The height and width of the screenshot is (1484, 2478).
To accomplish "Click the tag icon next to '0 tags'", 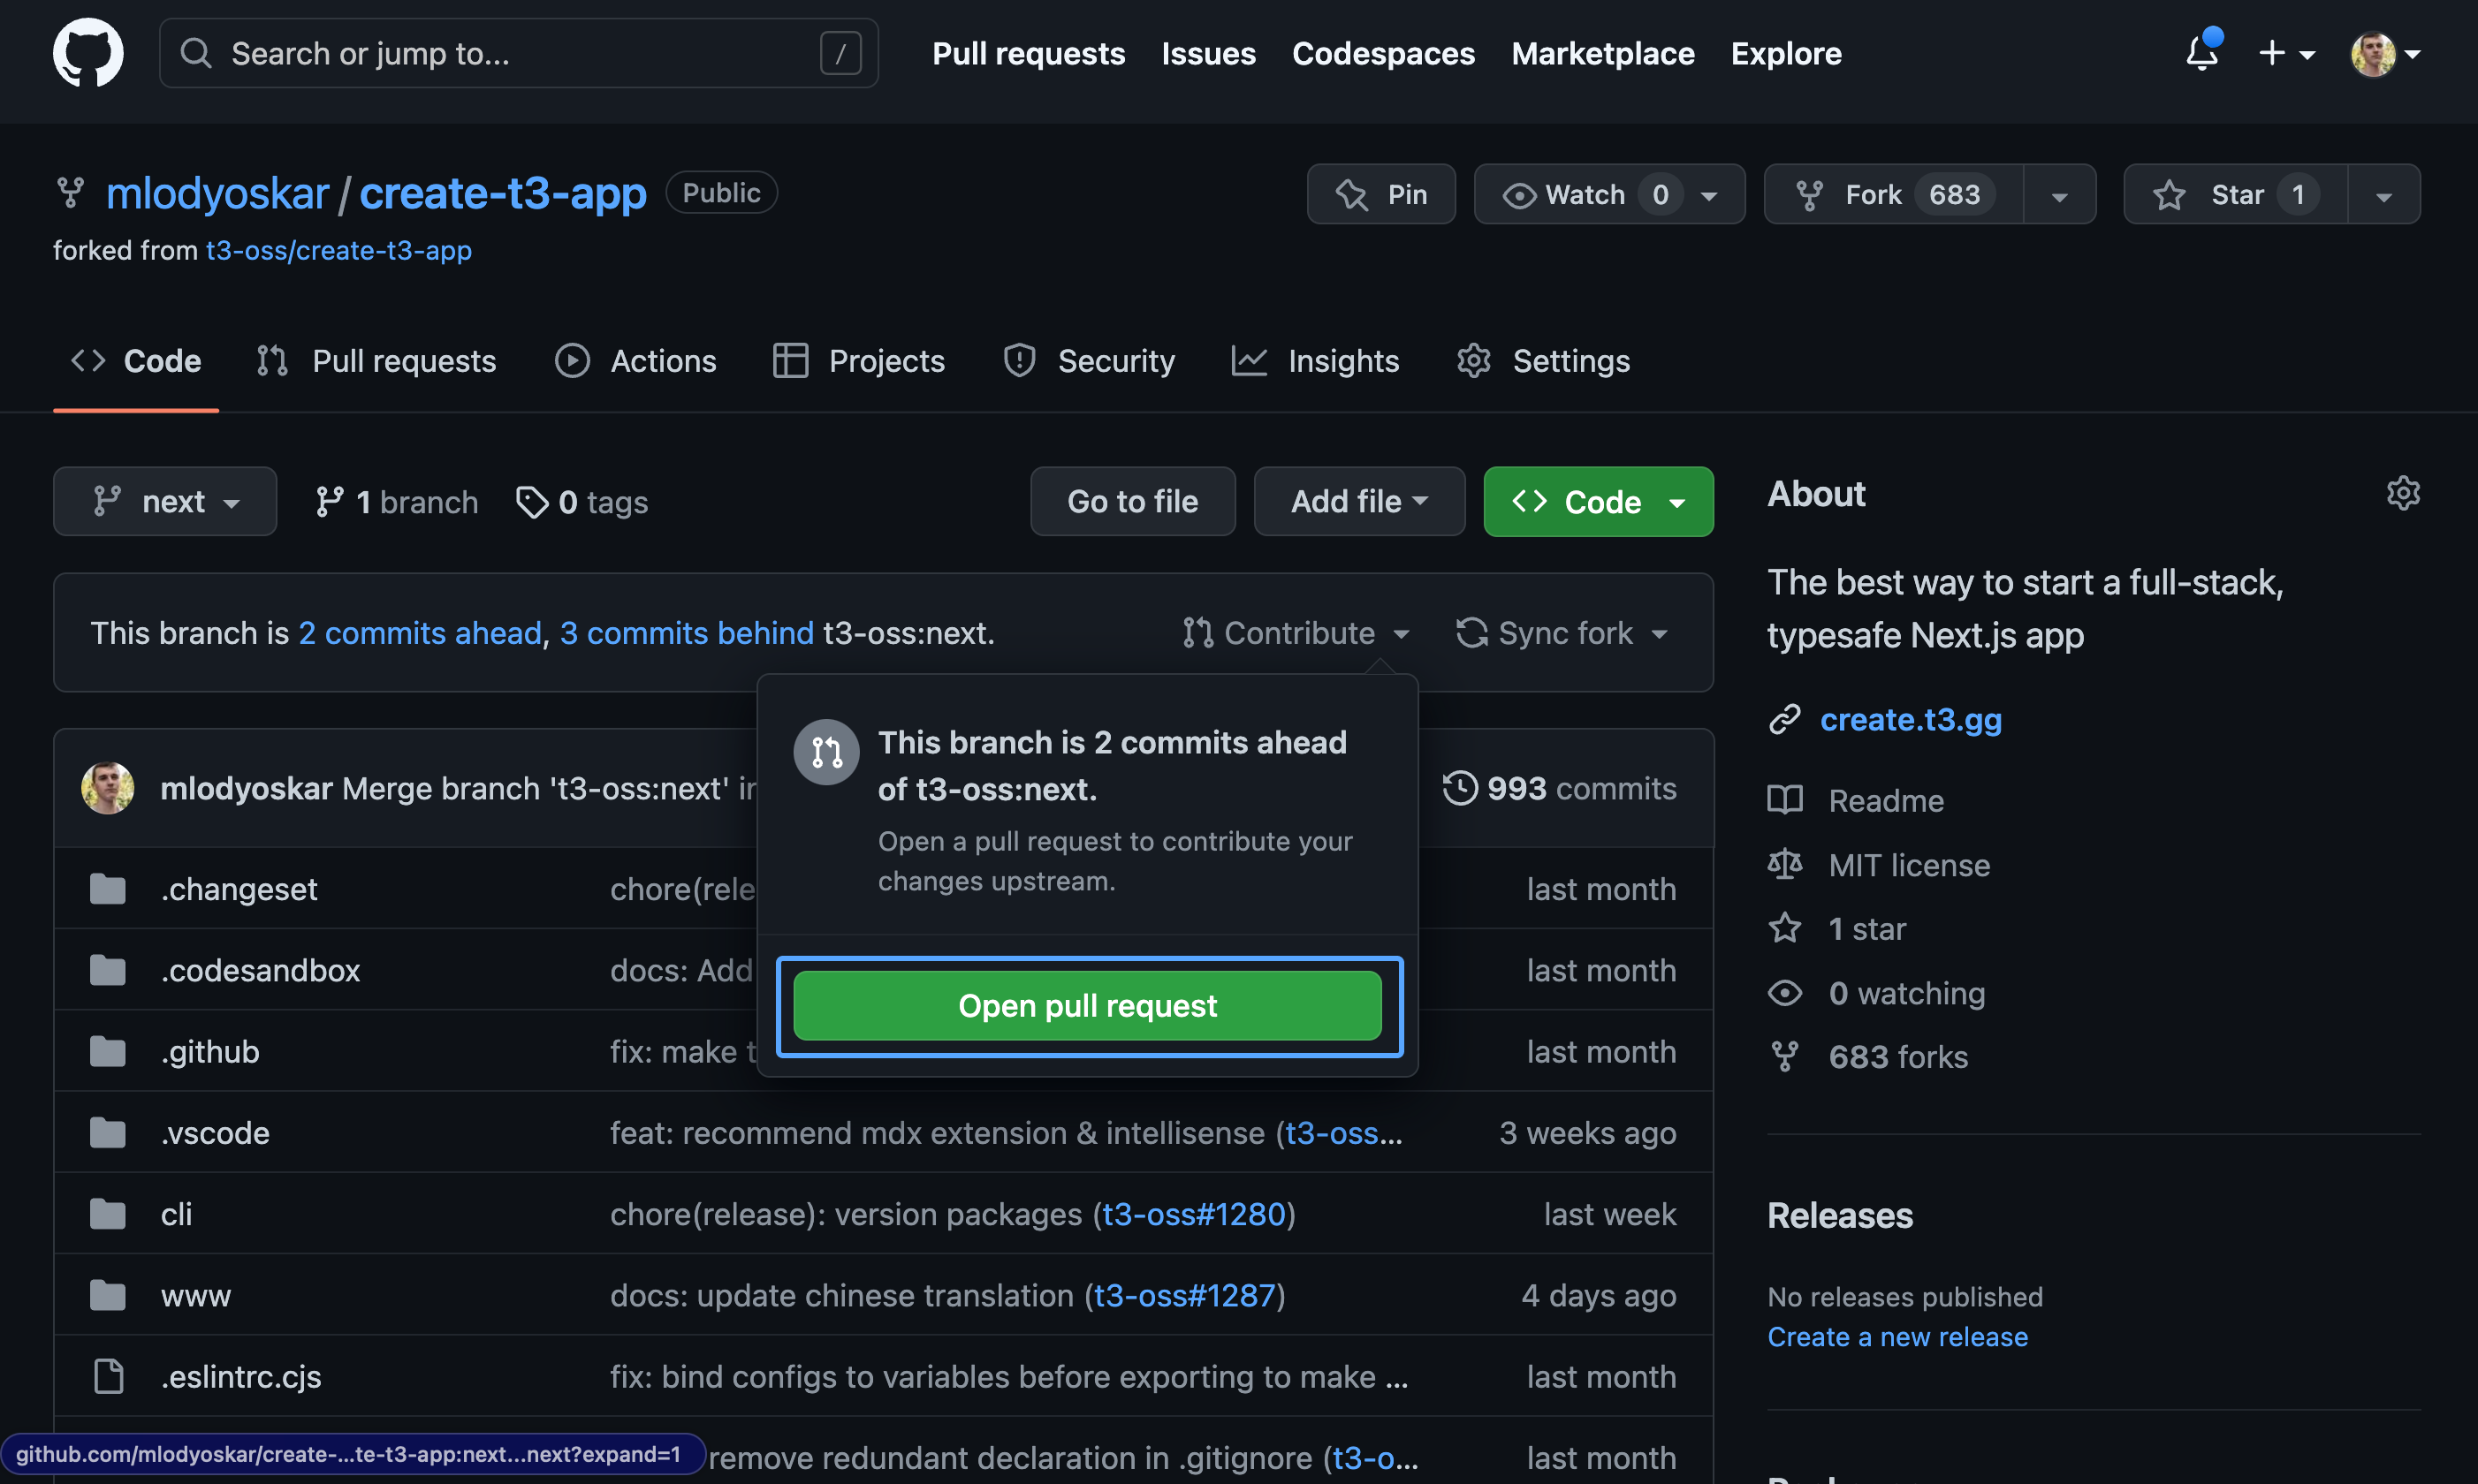I will 530,500.
